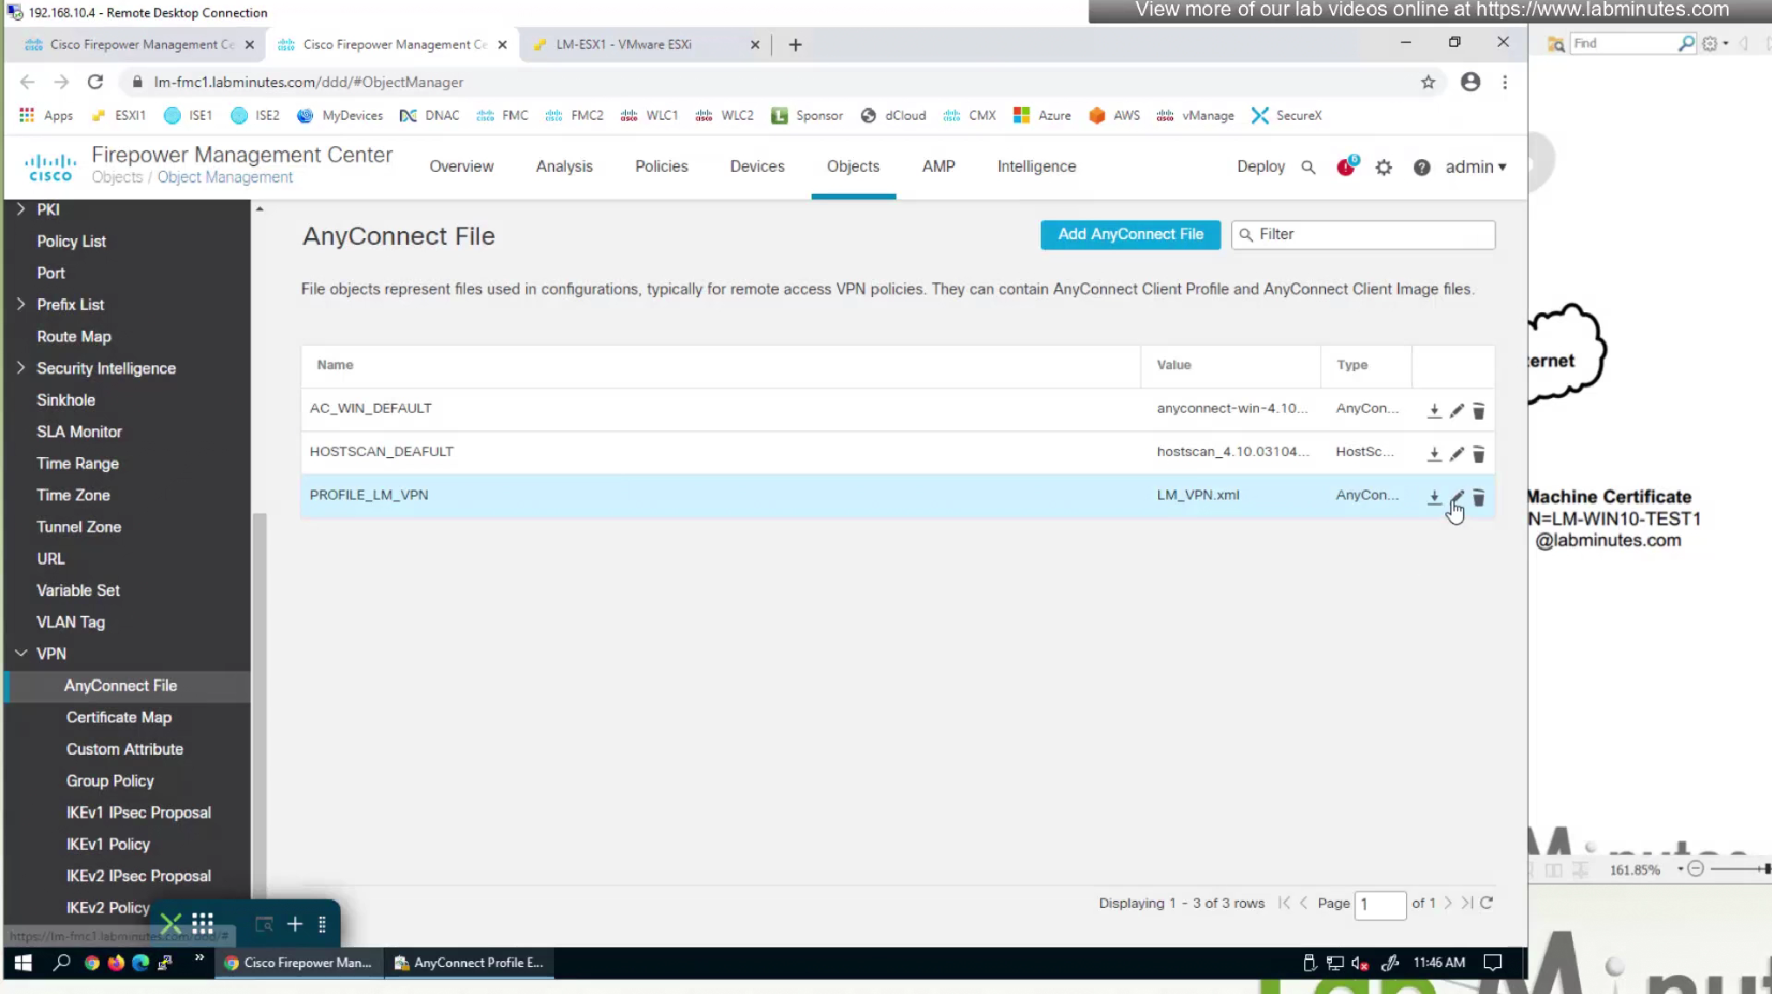Edit the HOSTSCAN_DEAFULT file entry
The image size is (1772, 994).
[x=1456, y=454]
